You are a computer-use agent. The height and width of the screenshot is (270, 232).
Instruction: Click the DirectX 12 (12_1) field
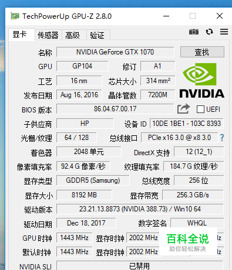point(199,152)
